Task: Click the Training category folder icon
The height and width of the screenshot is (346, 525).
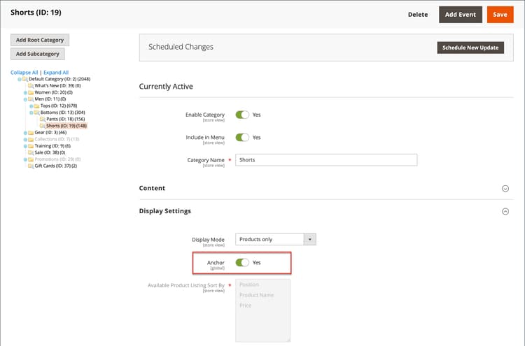Action: (x=31, y=145)
